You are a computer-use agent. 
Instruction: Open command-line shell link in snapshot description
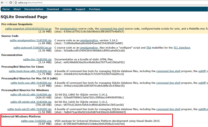(112, 29)
